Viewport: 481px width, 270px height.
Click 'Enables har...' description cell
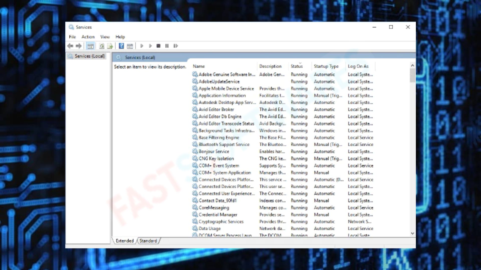click(x=272, y=151)
